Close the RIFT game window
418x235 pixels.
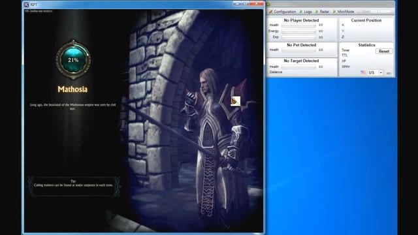[x=257, y=3]
